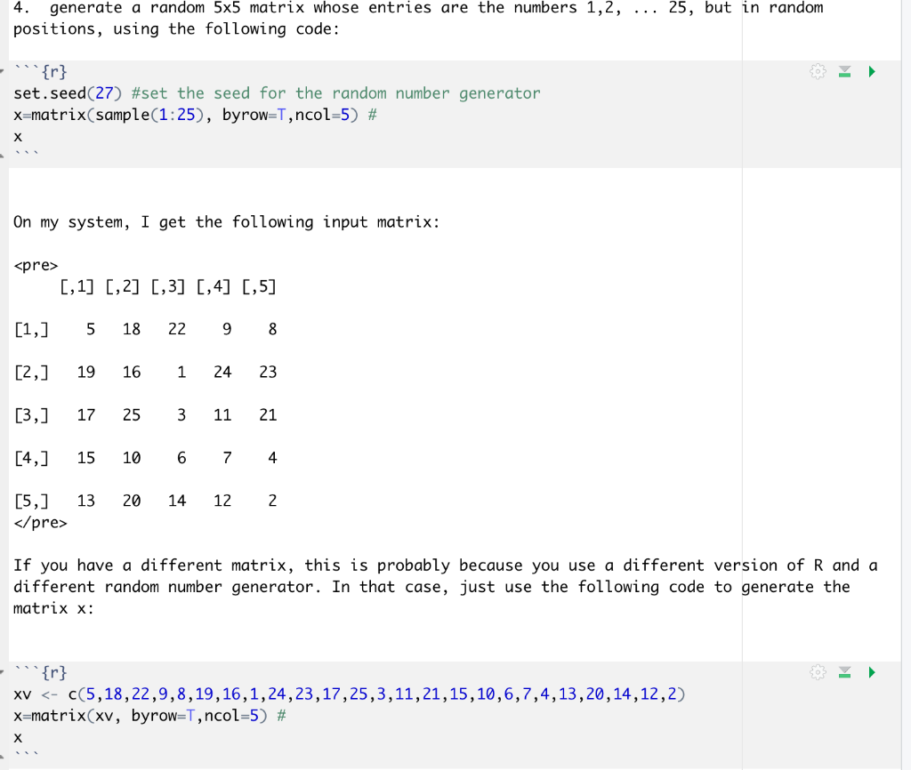911x770 pixels.
Task: Run all chunks above the set.seed chunk
Action: click(845, 71)
